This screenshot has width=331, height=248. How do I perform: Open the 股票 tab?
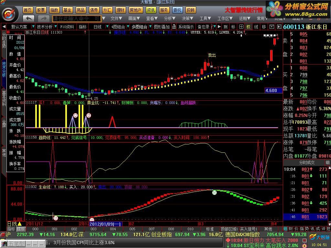(x=41, y=10)
